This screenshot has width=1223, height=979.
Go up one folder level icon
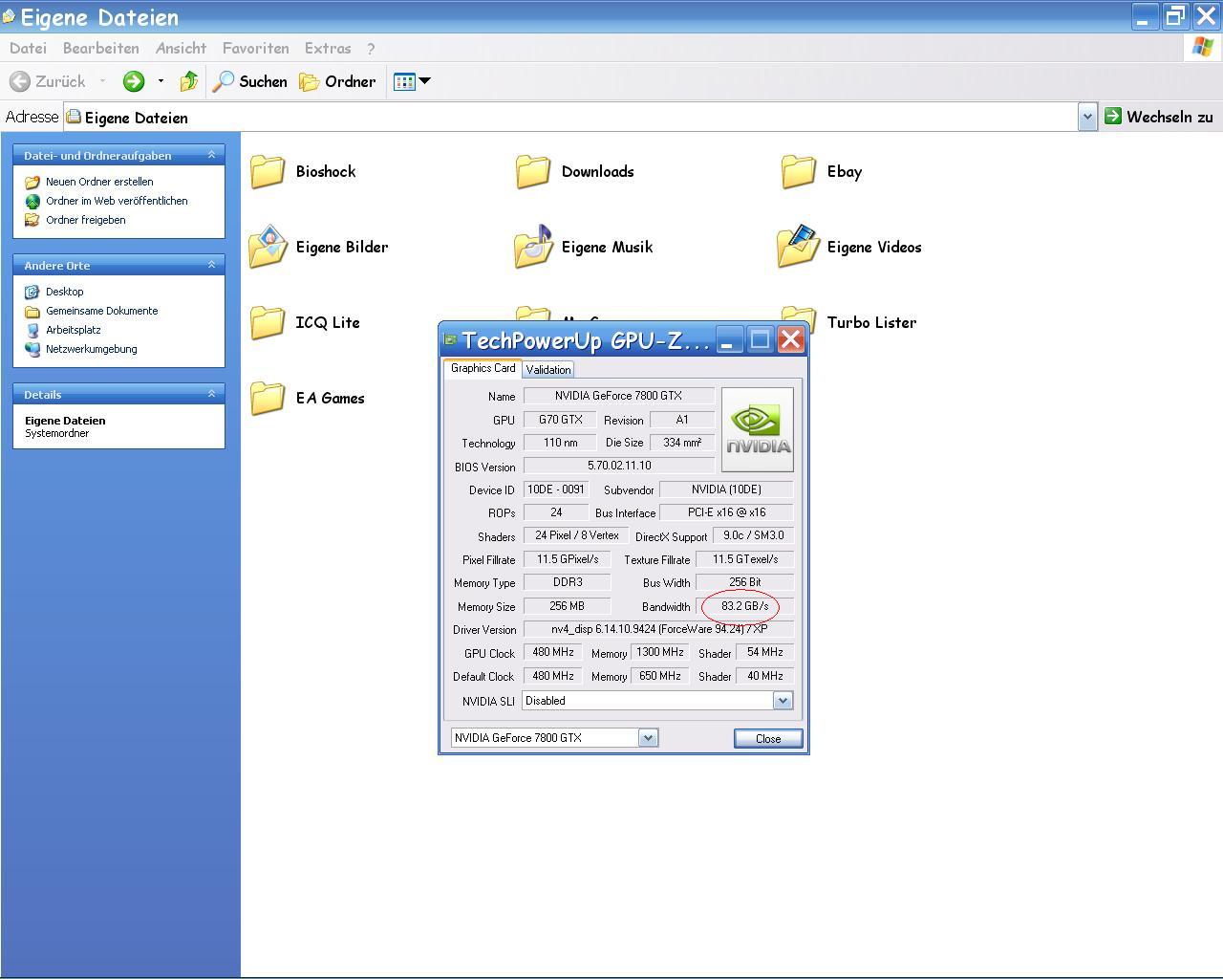pos(188,82)
